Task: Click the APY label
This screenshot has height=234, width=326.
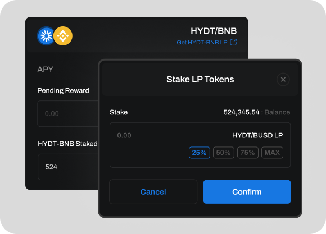Action: (x=46, y=70)
